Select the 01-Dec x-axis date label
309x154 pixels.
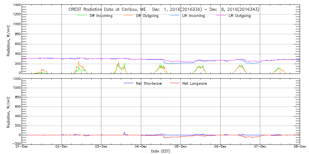coord(22,147)
